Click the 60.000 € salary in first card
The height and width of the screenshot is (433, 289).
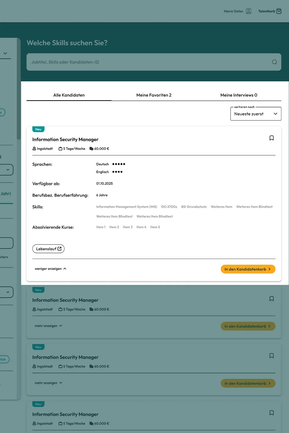click(99, 149)
